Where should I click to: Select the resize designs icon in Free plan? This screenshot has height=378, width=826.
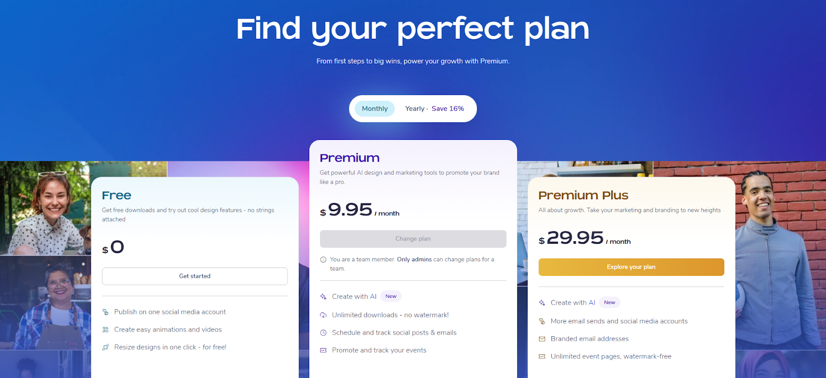pyautogui.click(x=106, y=346)
